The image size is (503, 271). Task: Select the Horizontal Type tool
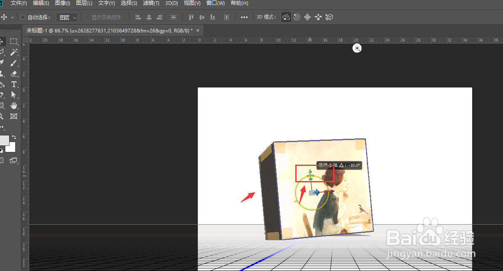[14, 84]
